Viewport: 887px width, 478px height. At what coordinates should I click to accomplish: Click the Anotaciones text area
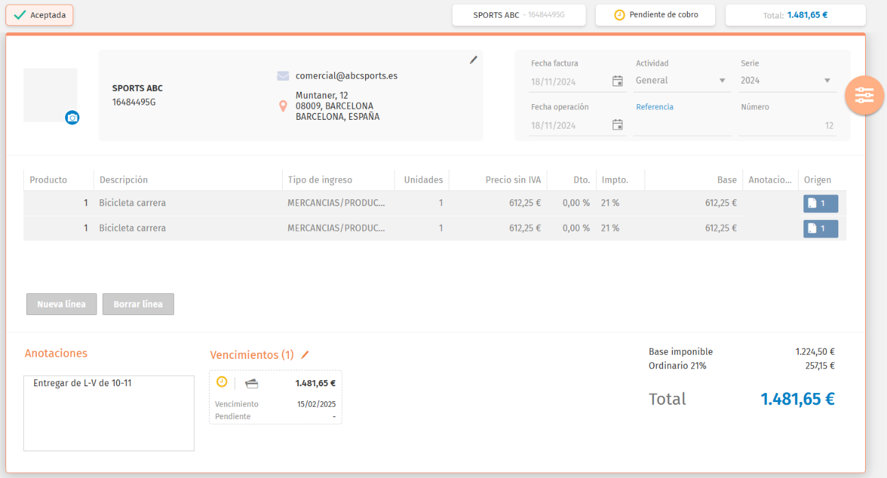(x=109, y=413)
